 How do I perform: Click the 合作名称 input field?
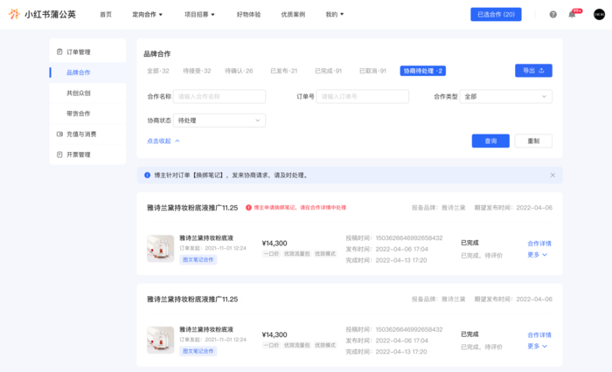219,96
